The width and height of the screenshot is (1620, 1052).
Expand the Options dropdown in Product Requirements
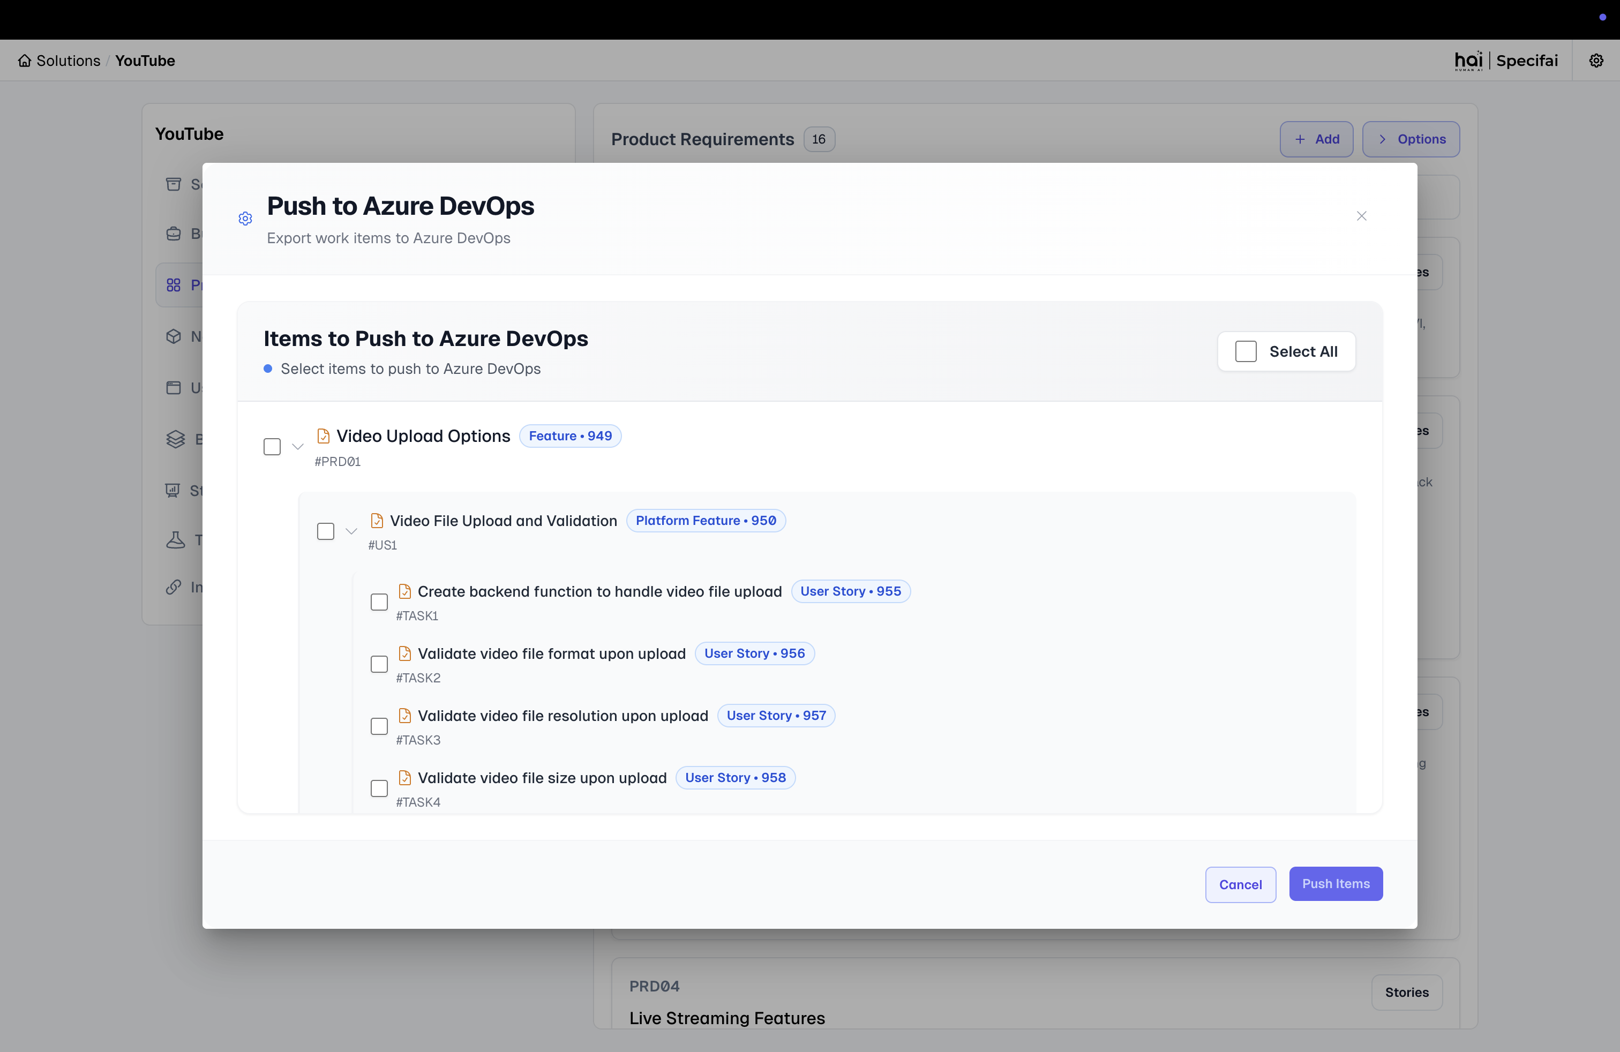[x=1411, y=139]
